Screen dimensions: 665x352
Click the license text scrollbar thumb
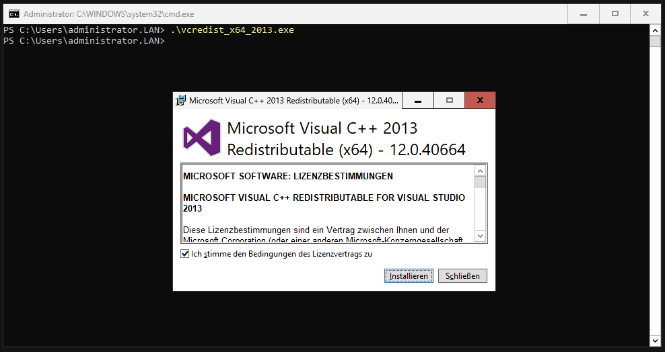click(x=480, y=182)
